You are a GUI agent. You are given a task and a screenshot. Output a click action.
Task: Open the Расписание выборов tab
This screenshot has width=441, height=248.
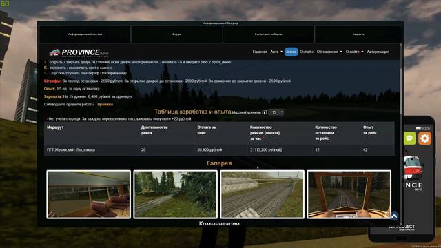click(268, 34)
